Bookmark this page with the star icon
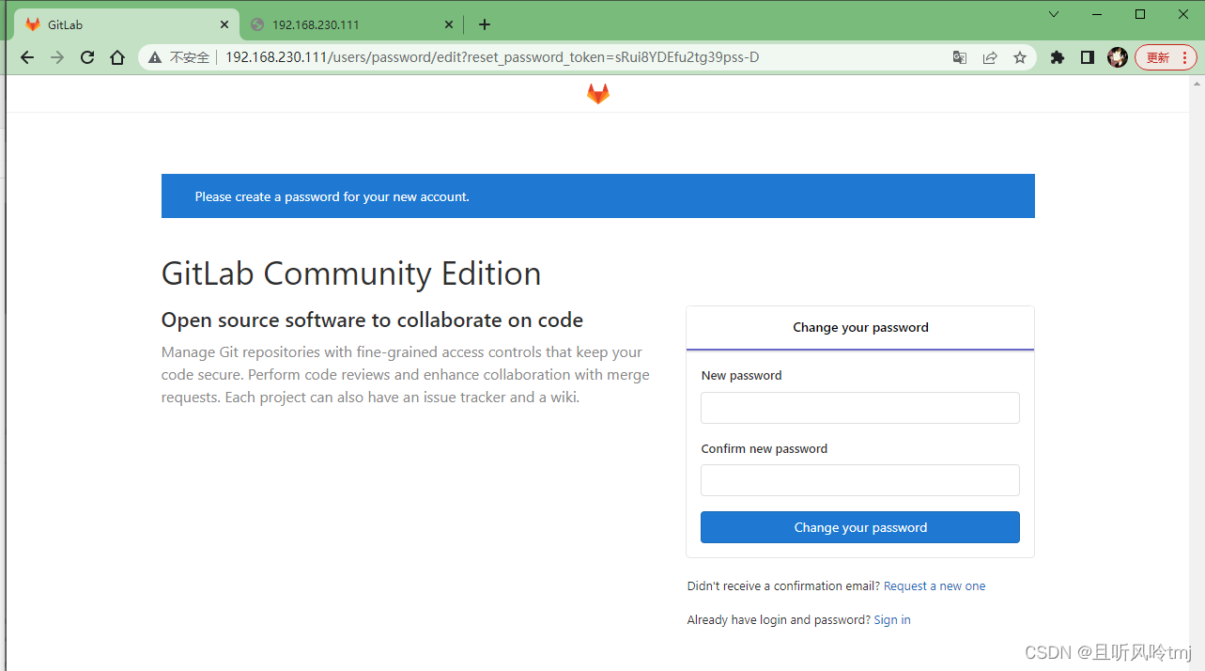 [1020, 57]
